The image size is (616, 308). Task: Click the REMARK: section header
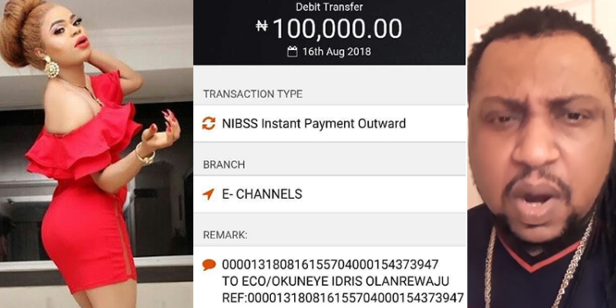tap(225, 235)
